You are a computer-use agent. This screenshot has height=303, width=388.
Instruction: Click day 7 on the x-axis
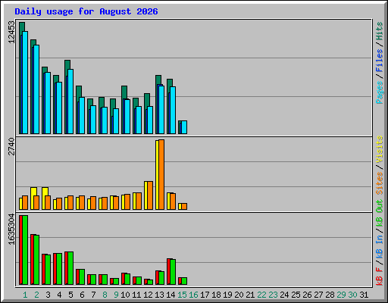pos(93,295)
